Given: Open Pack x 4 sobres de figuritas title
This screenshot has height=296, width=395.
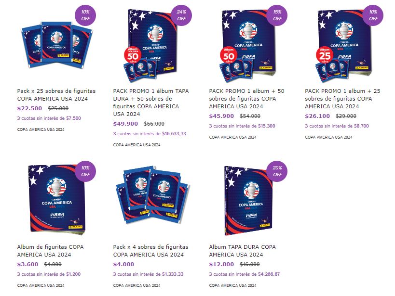Looking at the screenshot, I should click(150, 251).
